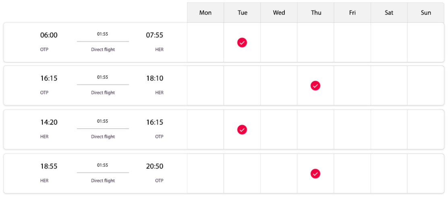448x197 pixels.
Task: Select the Wed column header
Action: coord(279,12)
